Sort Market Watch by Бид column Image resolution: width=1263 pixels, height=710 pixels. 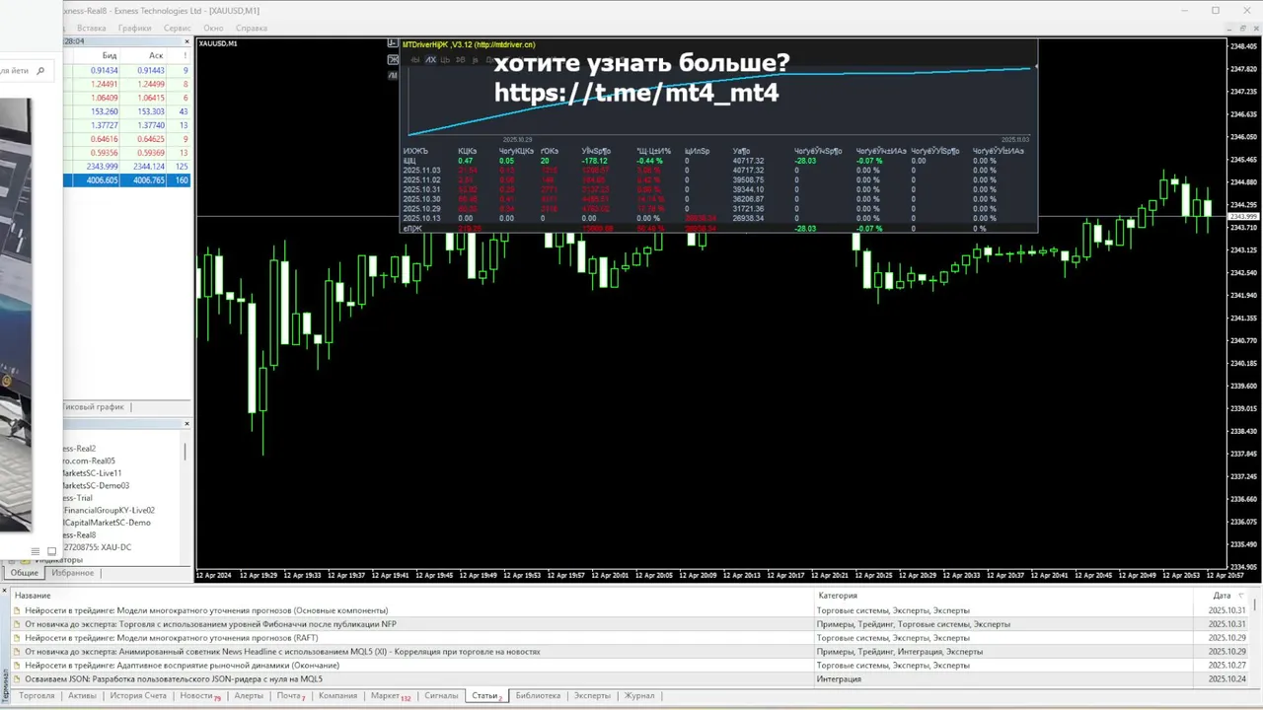110,56
